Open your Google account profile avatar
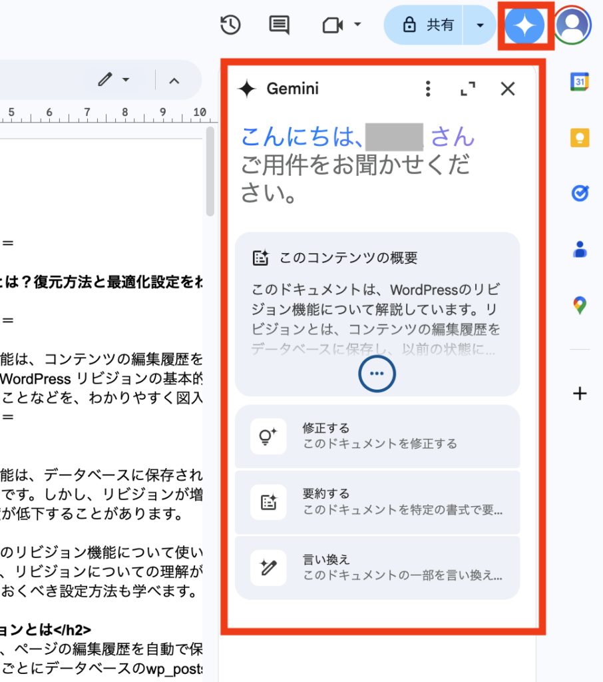 point(571,25)
